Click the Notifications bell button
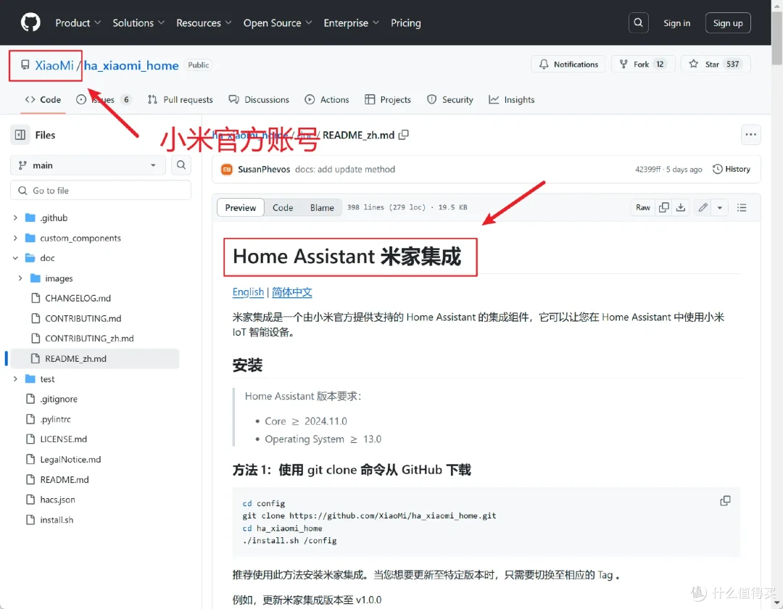Image resolution: width=783 pixels, height=609 pixels. [x=568, y=64]
